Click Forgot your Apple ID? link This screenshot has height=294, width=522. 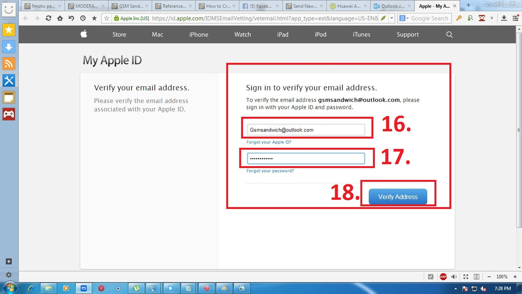point(269,142)
